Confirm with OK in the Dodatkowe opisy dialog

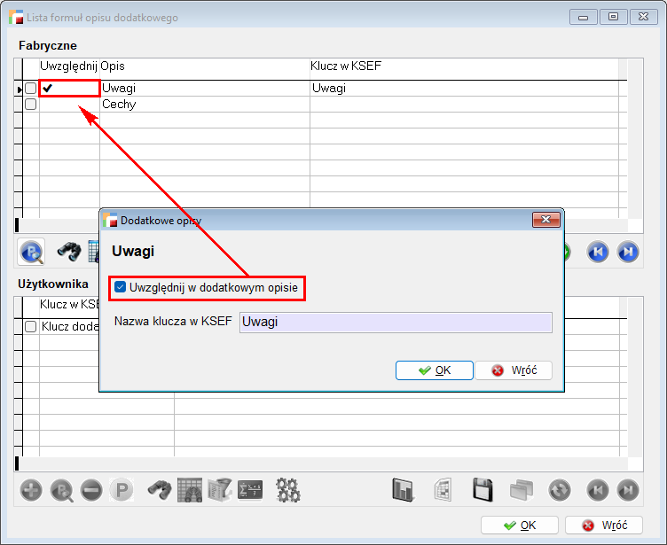435,370
